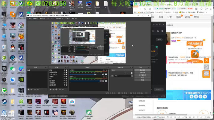Open source properties gear in Sources panel

pyautogui.click(x=56, y=89)
